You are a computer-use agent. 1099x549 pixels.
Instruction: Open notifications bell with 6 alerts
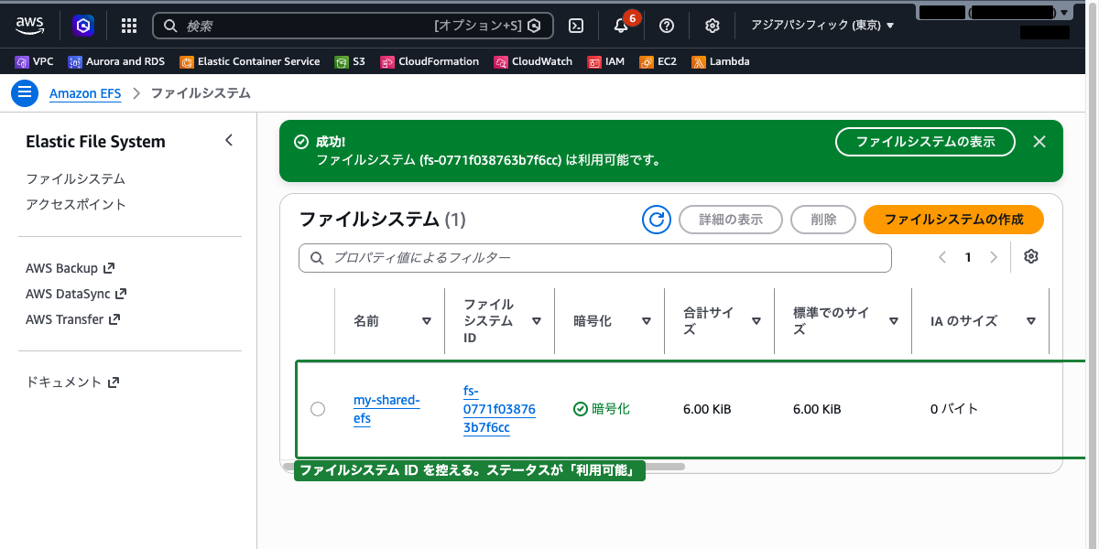pyautogui.click(x=621, y=26)
